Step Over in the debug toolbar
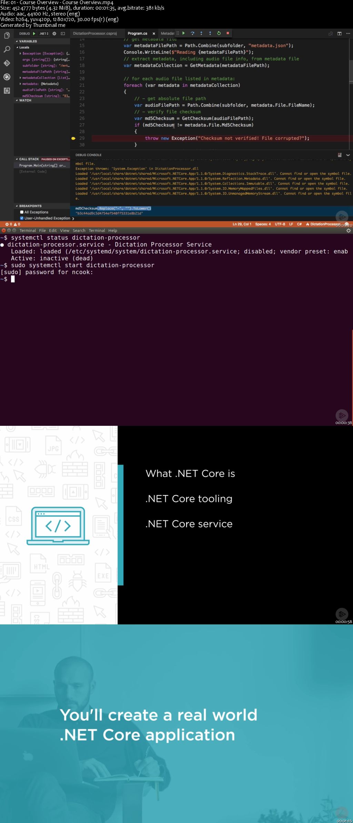The height and width of the screenshot is (823, 353). [192, 33]
